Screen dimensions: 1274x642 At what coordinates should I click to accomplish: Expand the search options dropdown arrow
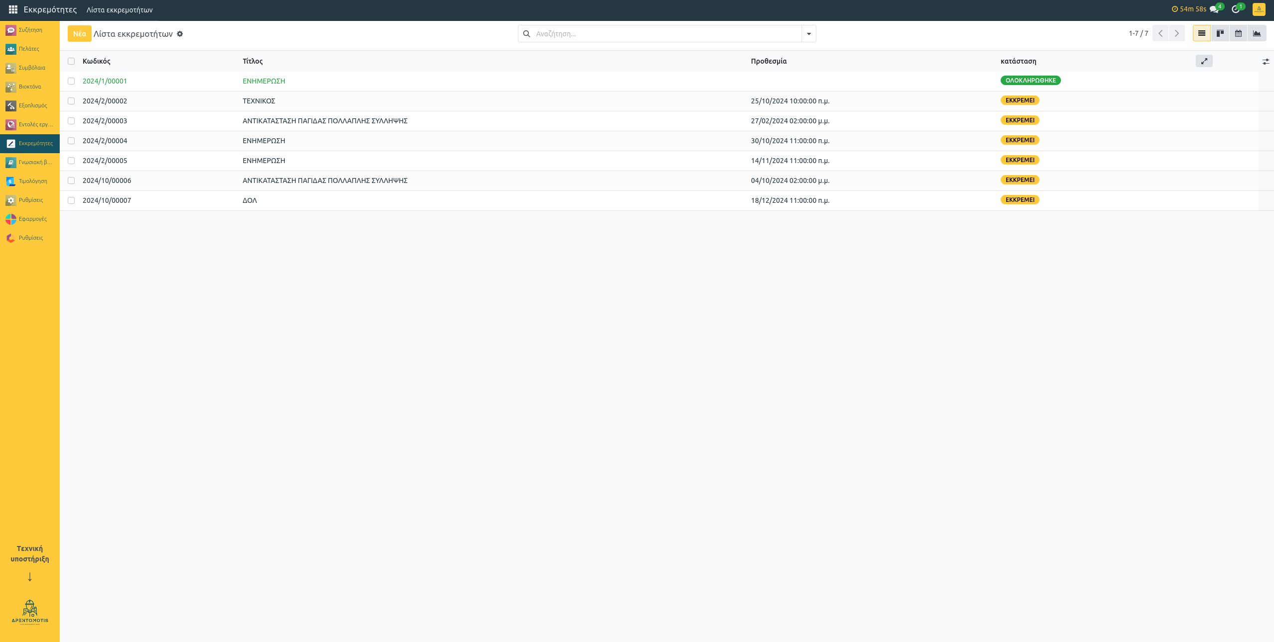click(809, 34)
